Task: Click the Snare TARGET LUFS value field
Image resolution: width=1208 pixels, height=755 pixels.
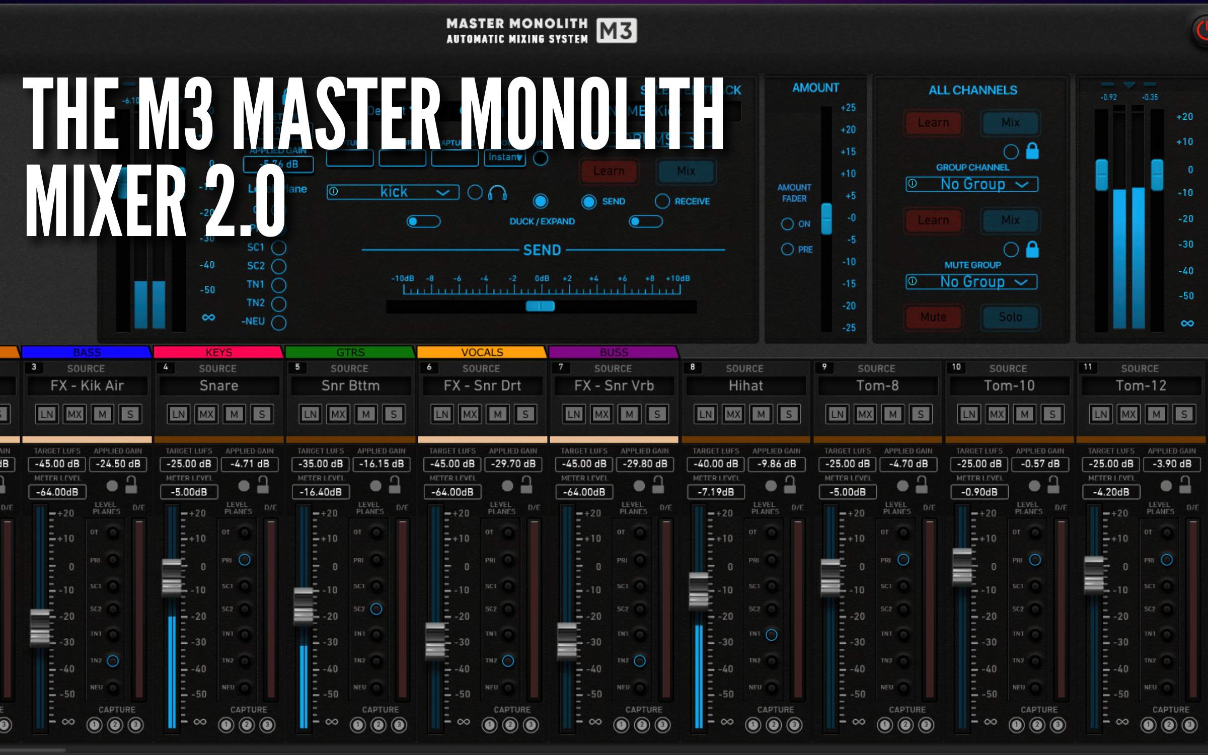Action: [188, 464]
